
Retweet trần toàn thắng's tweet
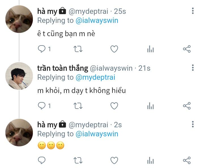[78, 106]
